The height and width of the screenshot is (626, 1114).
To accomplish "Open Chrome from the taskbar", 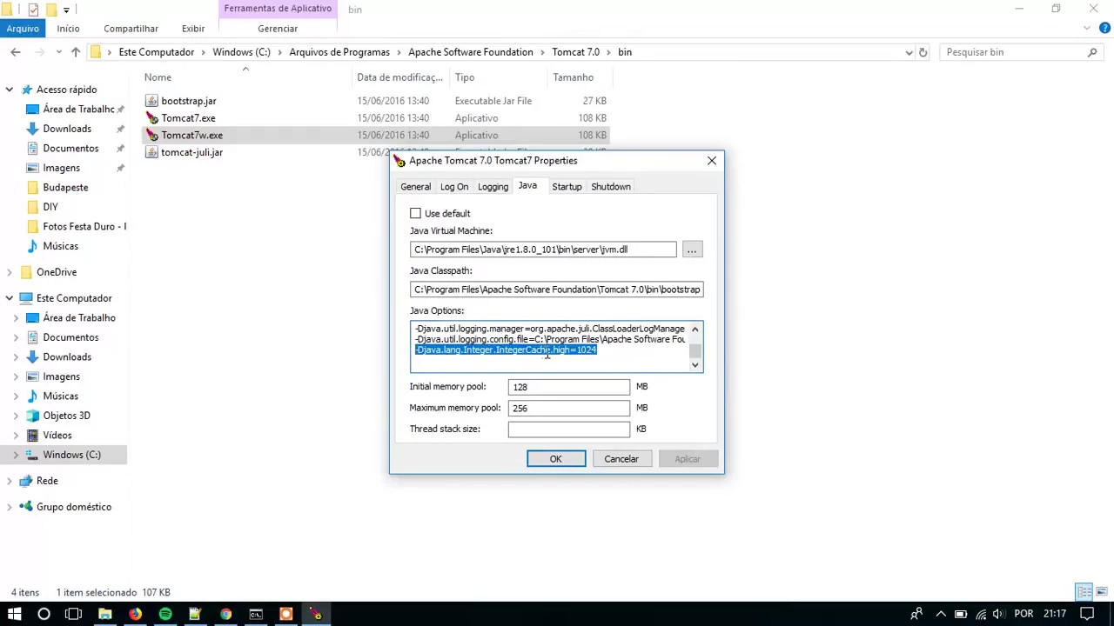I will click(x=225, y=614).
